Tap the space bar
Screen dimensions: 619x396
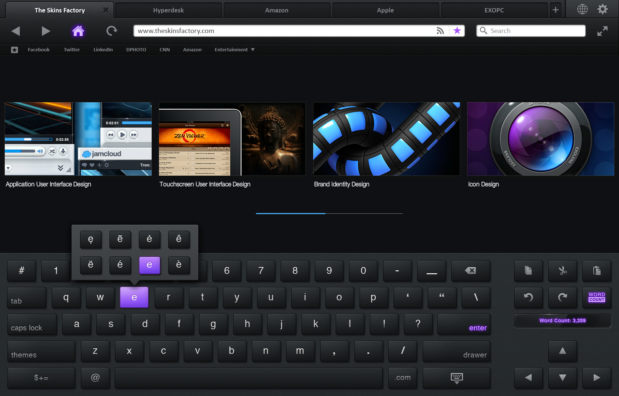click(249, 378)
